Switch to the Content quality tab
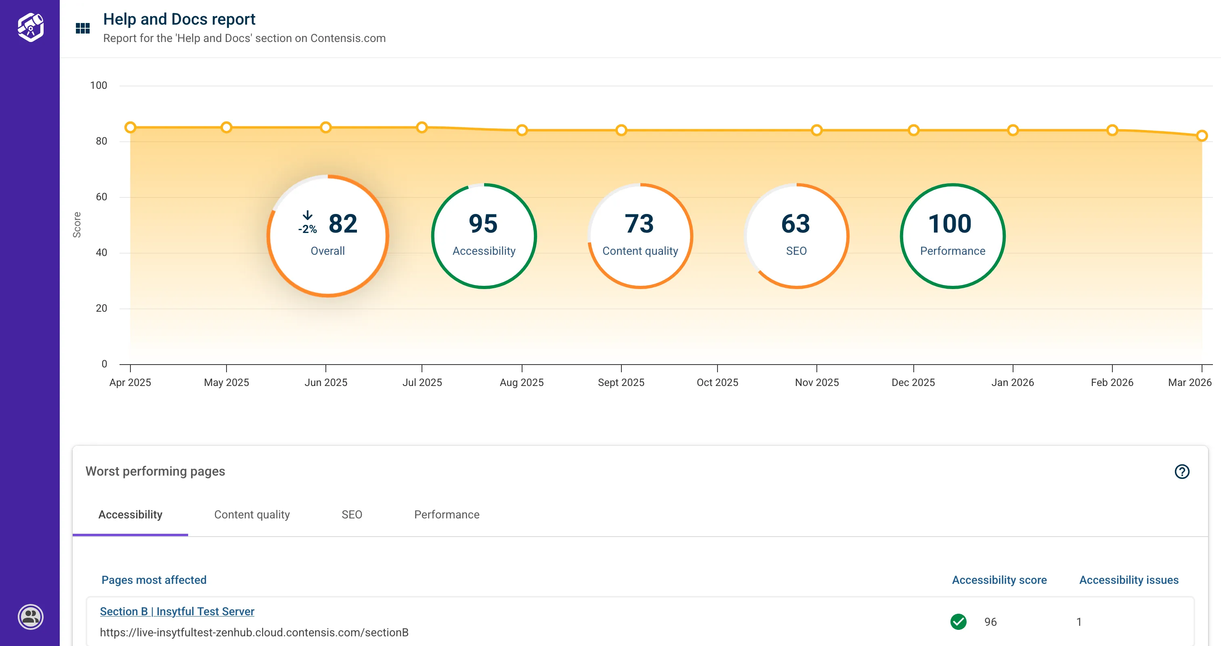1221x646 pixels. (x=252, y=515)
